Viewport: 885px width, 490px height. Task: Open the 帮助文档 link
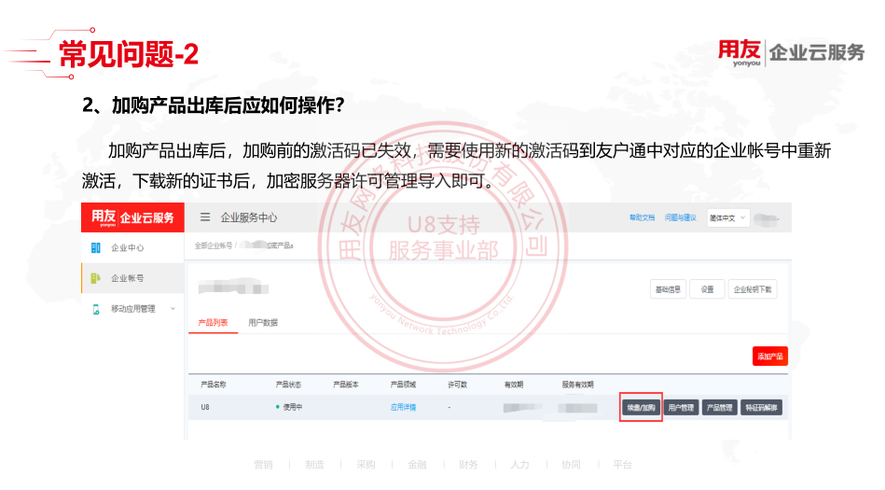(x=643, y=217)
